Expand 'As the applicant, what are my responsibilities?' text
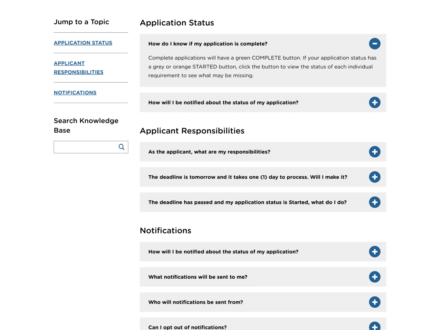 [209, 152]
